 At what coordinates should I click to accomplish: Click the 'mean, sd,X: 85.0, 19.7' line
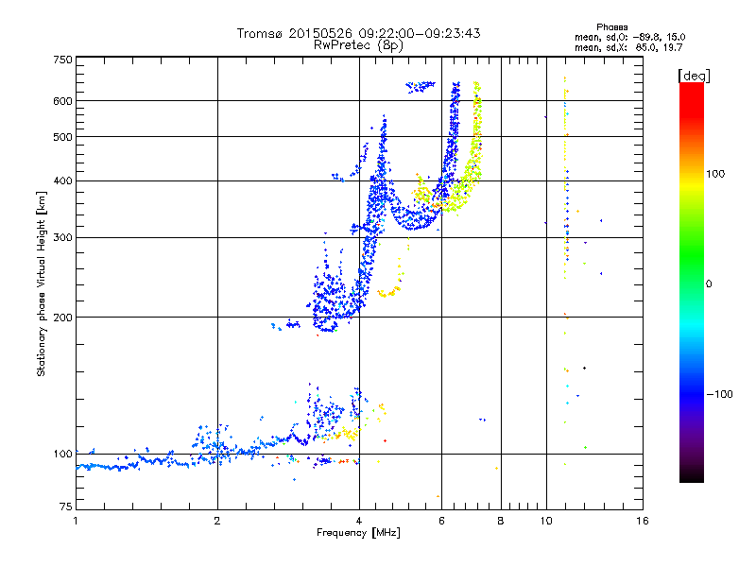628,48
